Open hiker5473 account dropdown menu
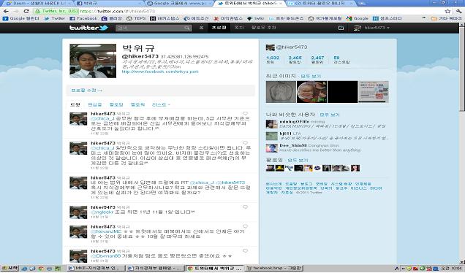This screenshot has height=273, width=465. pyautogui.click(x=372, y=28)
